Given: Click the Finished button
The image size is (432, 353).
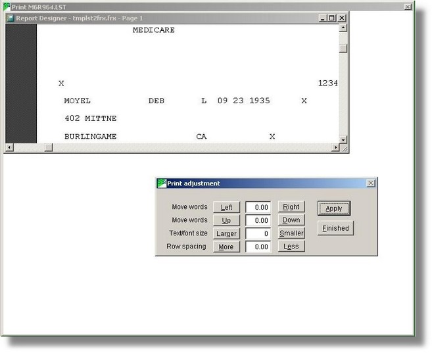Looking at the screenshot, I should [x=335, y=228].
